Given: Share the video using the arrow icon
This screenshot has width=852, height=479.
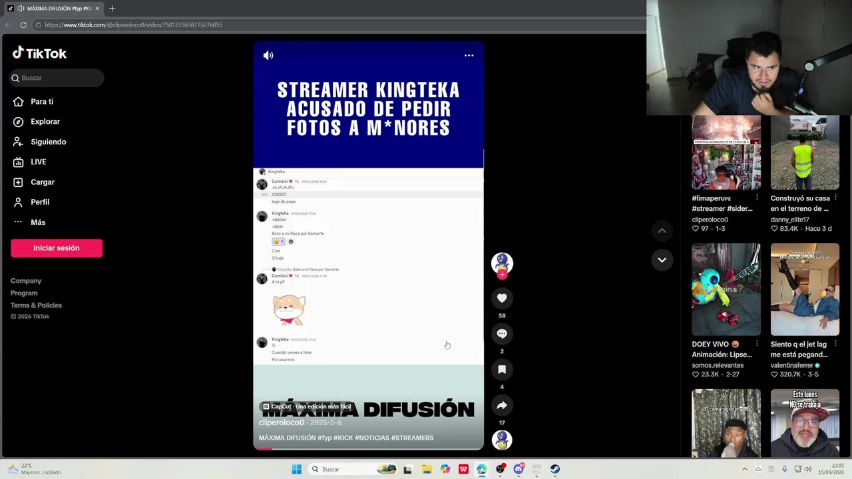Looking at the screenshot, I should (x=502, y=405).
